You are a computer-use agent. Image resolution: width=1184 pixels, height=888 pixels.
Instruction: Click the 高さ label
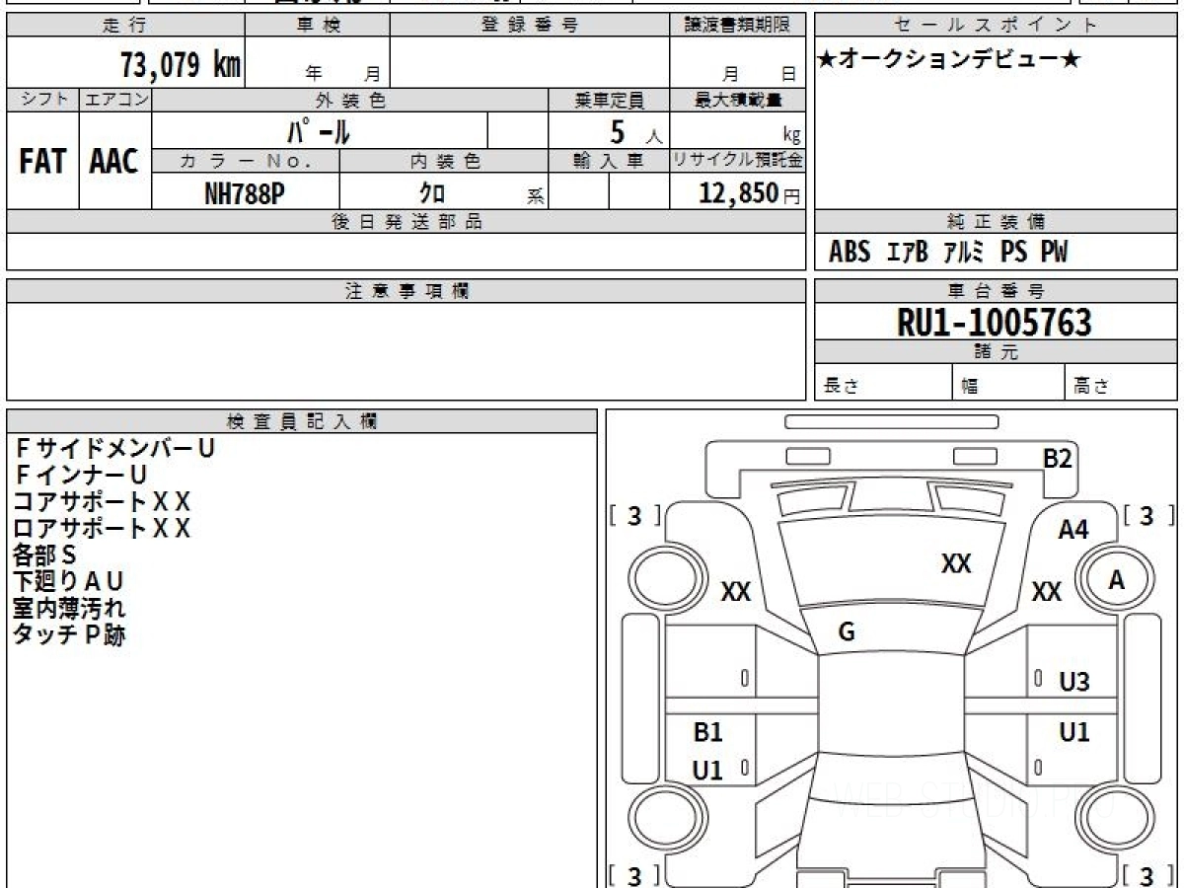(1091, 386)
